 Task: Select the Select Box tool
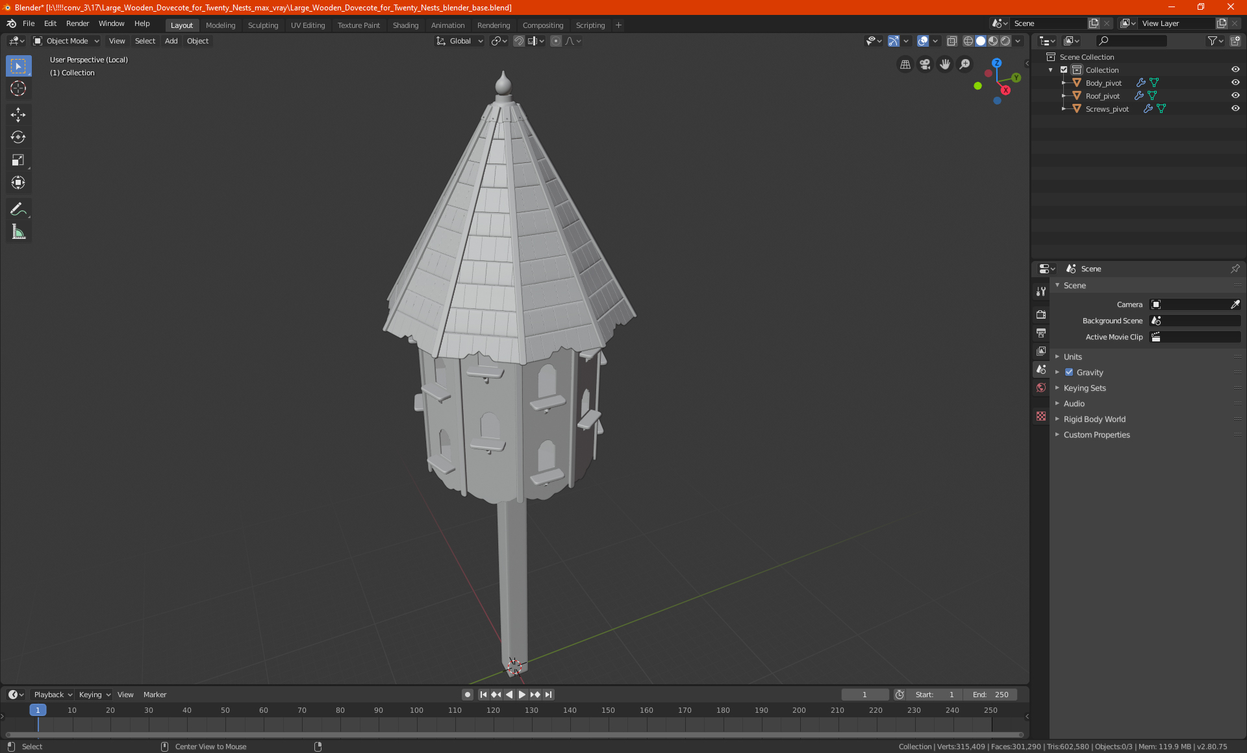tap(18, 66)
